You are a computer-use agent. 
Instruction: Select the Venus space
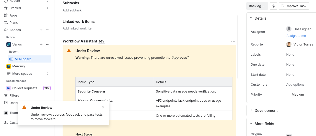[x=17, y=44]
